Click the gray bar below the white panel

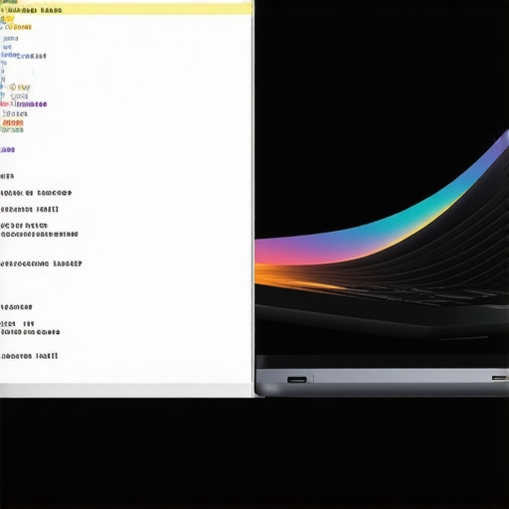126,391
